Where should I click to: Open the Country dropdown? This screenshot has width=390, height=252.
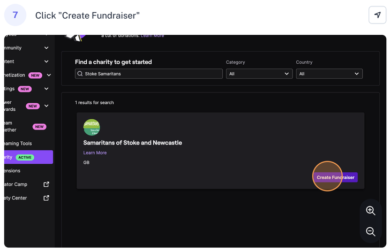(329, 74)
